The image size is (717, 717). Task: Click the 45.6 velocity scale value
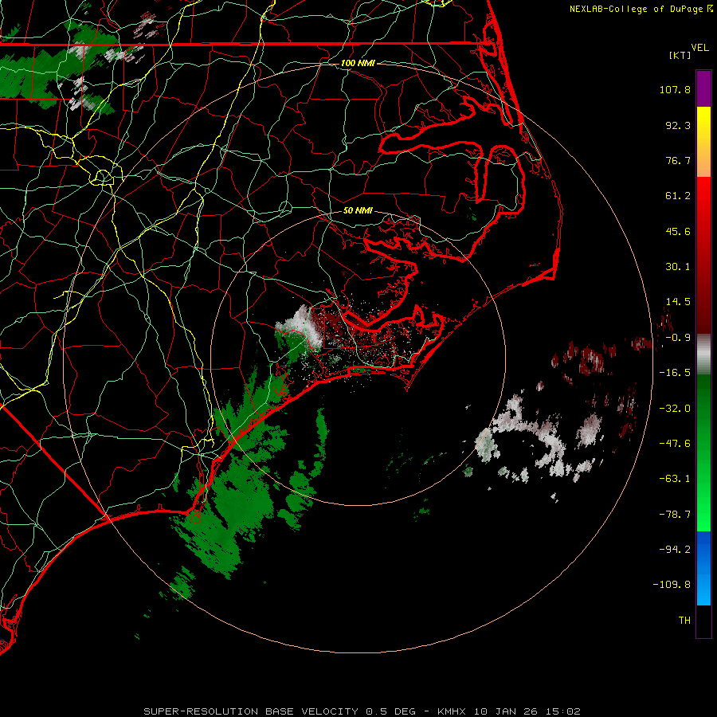point(678,231)
